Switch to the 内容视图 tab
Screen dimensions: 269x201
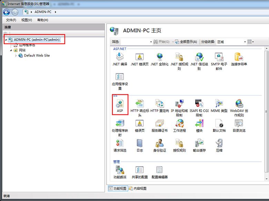[x=138, y=189]
